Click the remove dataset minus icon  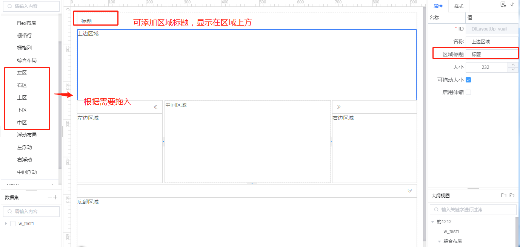pos(49,197)
